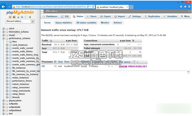Open phpMyAdmin documentation blue help icon
This screenshot has height=116, width=192.
tap(22, 17)
